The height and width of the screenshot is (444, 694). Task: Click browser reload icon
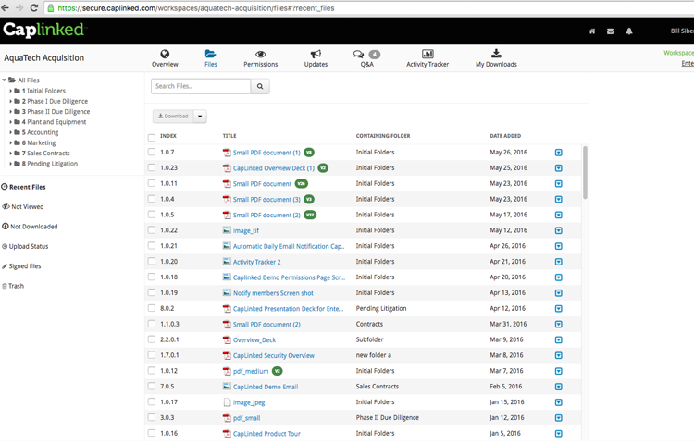tap(33, 8)
